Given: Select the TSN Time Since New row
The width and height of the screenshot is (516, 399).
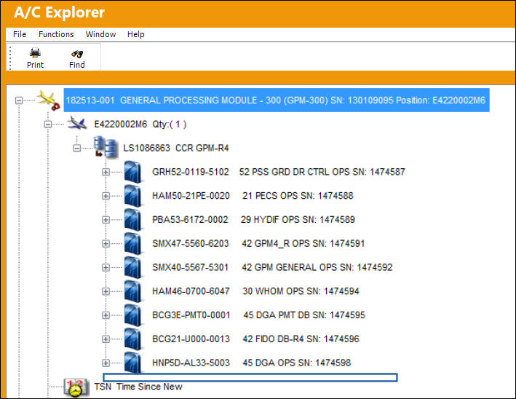Looking at the screenshot, I should (x=138, y=387).
